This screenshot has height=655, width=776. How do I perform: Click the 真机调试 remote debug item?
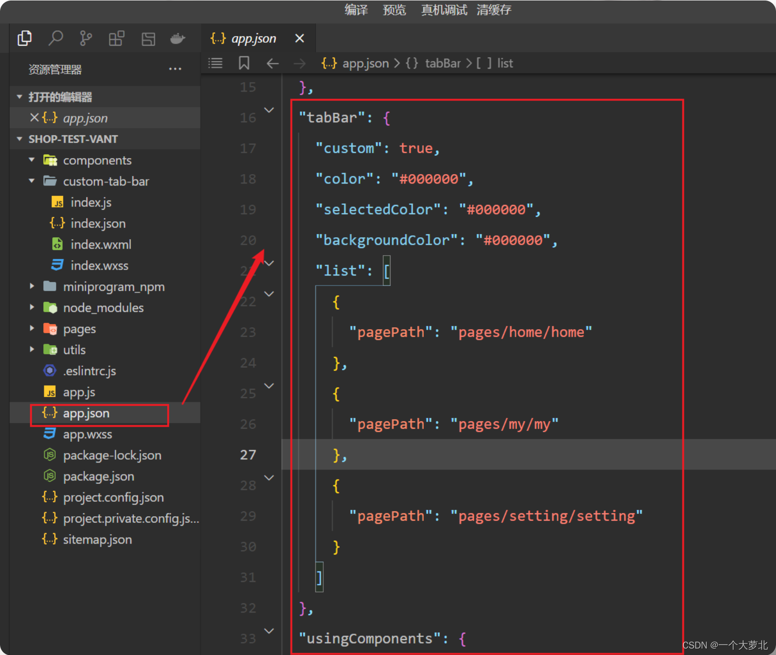(444, 10)
